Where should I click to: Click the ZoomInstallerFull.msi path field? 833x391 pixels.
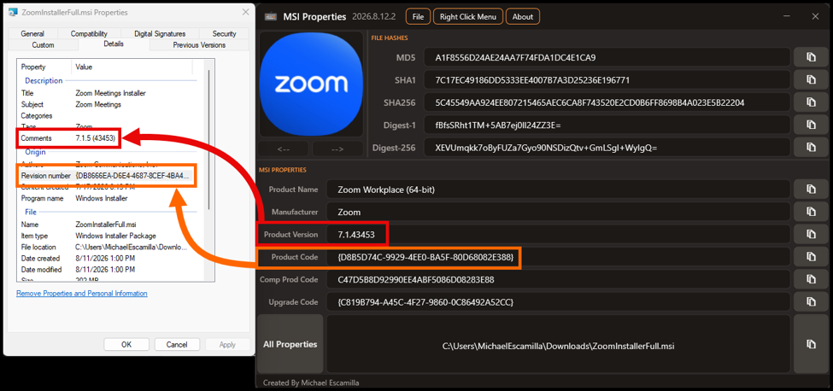point(558,346)
